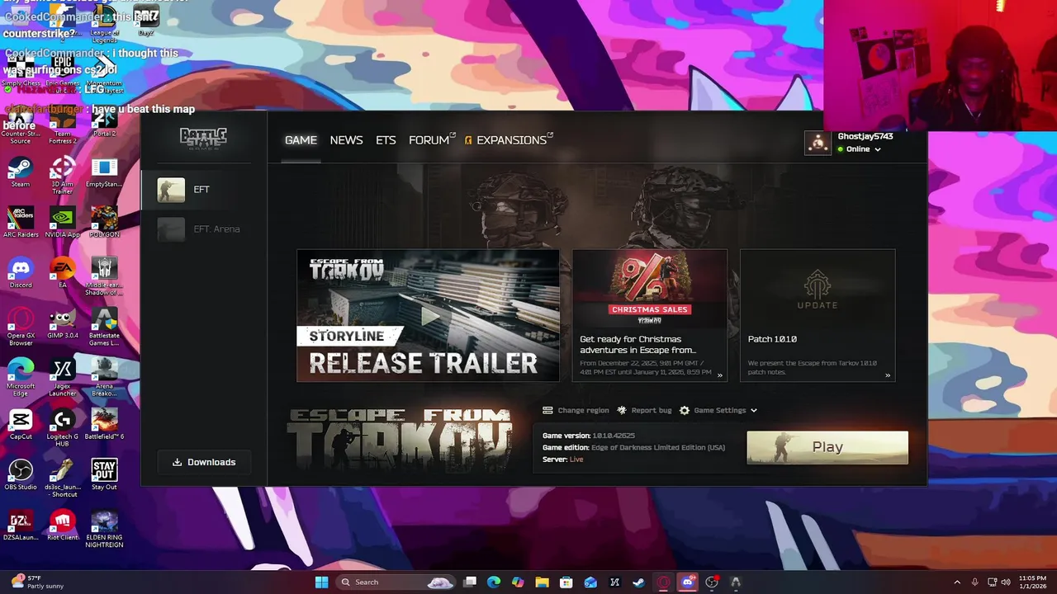
Task: Open the Patch 1.0.1.0 news card
Action: click(818, 315)
